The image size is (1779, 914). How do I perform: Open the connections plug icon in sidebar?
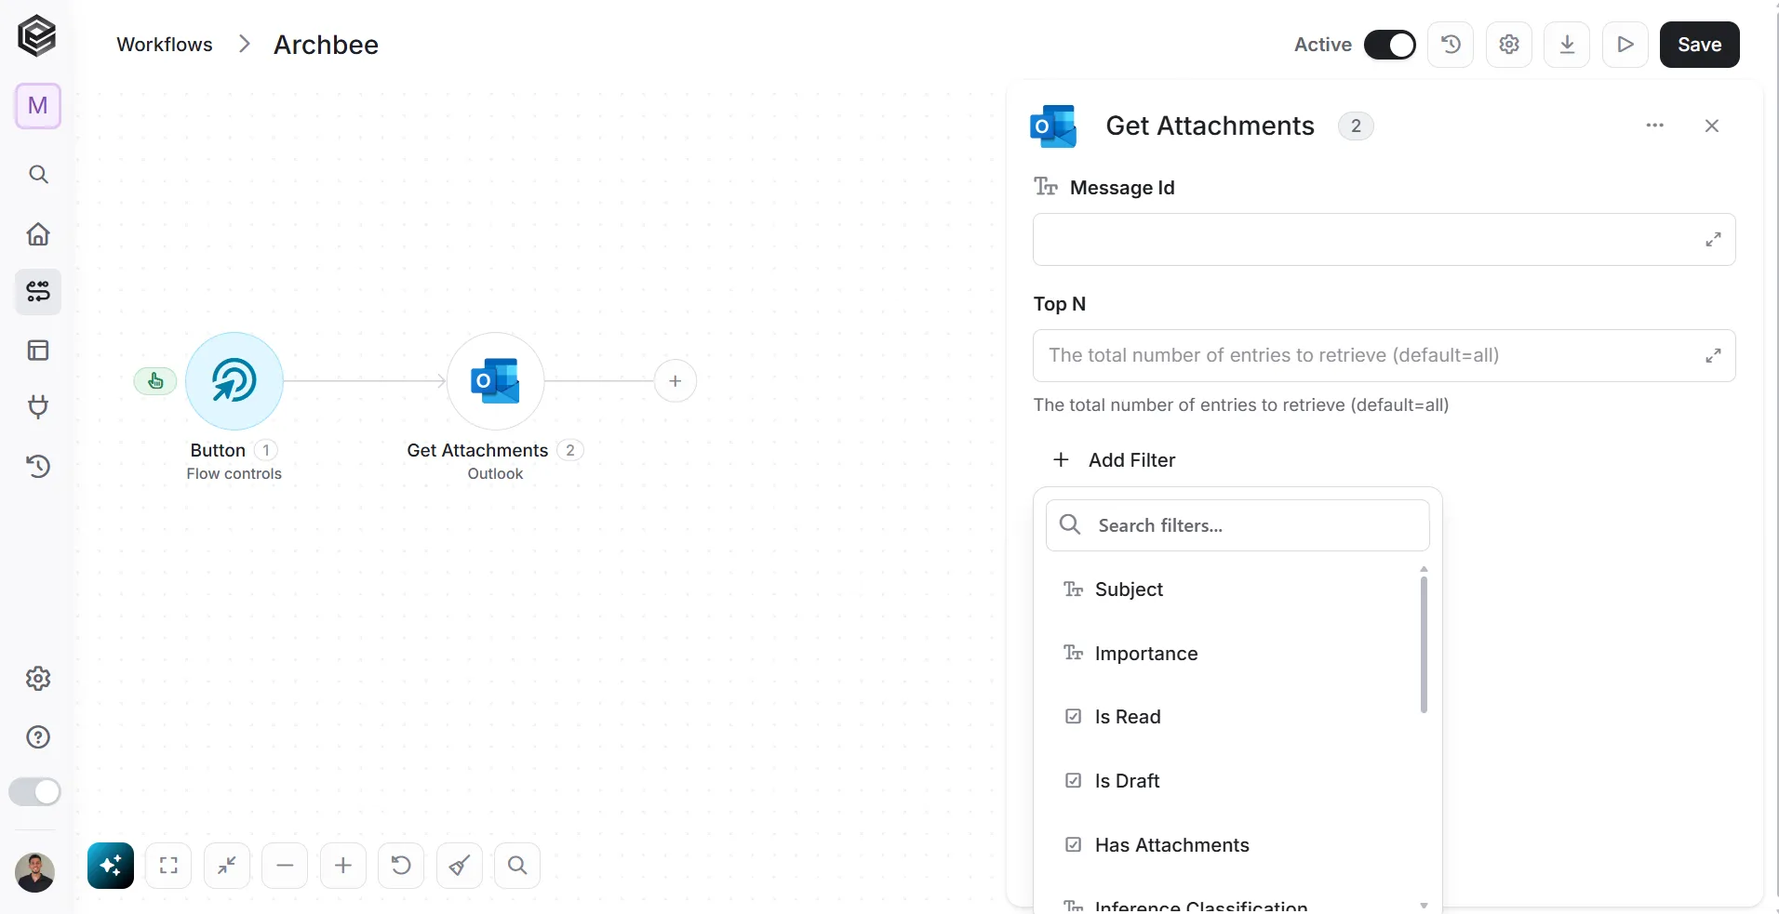point(38,407)
